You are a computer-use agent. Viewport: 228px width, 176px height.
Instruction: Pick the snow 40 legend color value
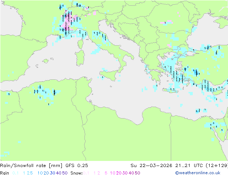click(131, 173)
